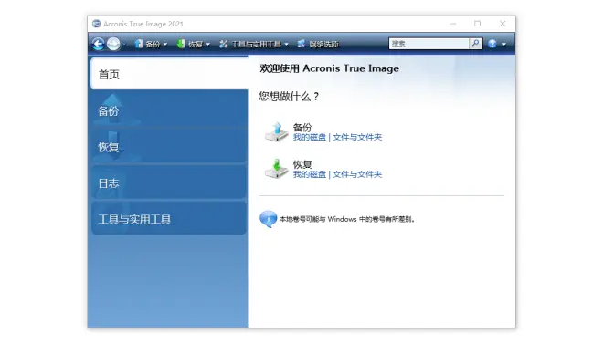603x344 pixels.
Task: Click the restore disk icon with green arrow
Action: coord(277,169)
